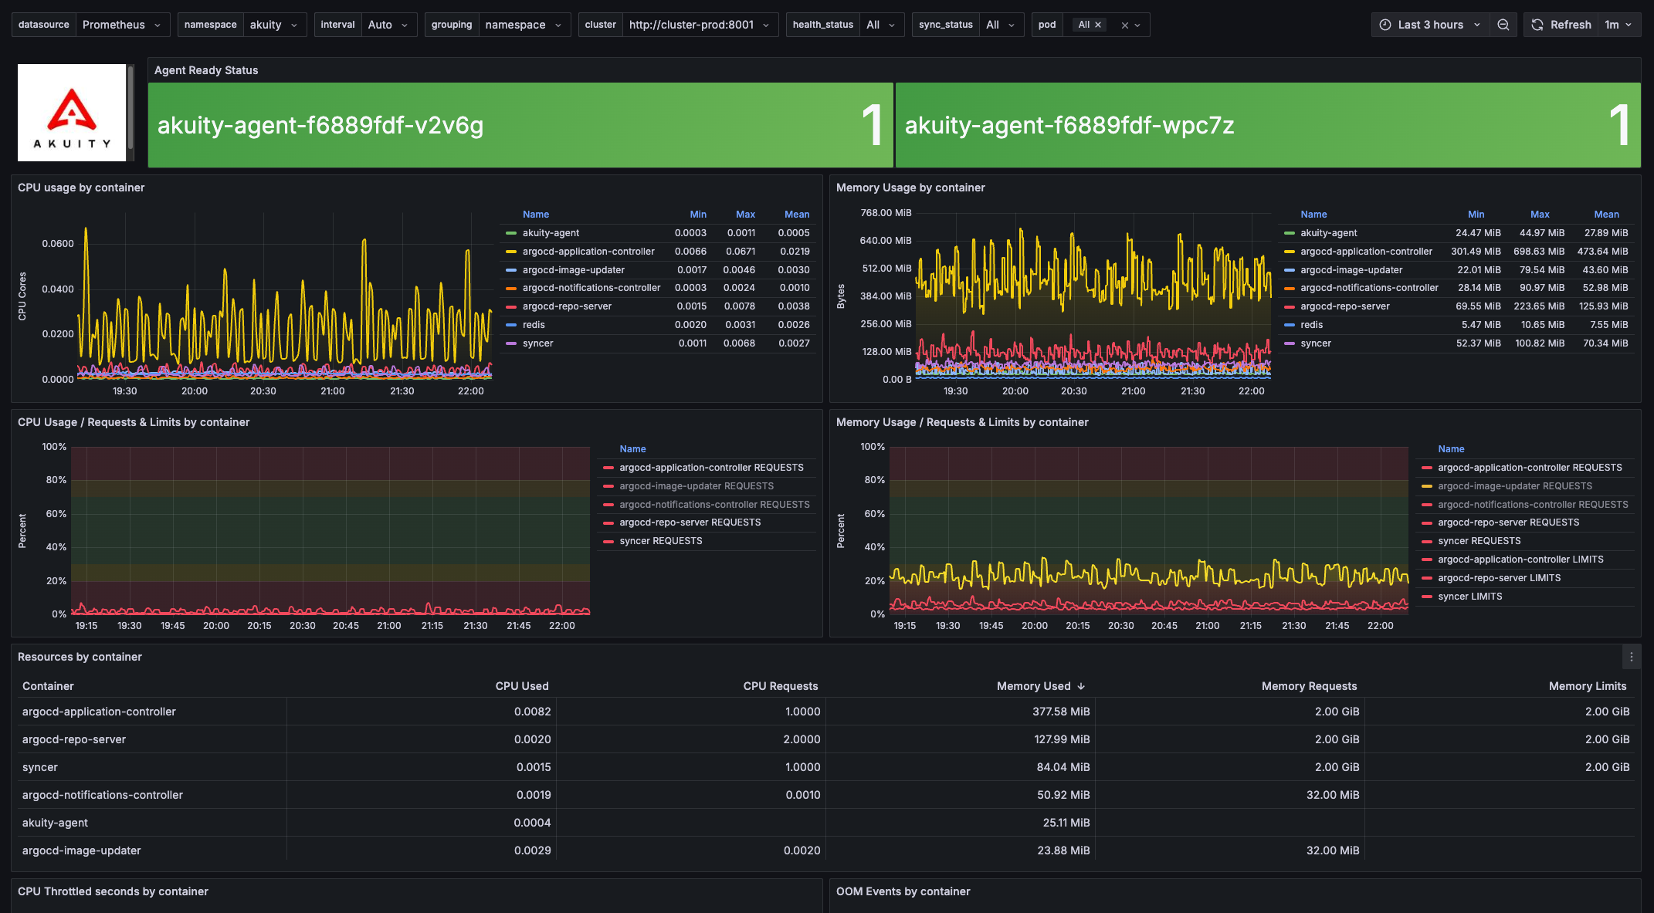
Task: Click the akuity-agent-f6889fdf-wpc7z status tile
Action: point(1268,125)
